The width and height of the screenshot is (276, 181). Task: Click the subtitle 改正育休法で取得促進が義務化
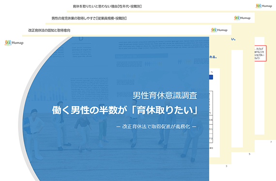(156, 126)
